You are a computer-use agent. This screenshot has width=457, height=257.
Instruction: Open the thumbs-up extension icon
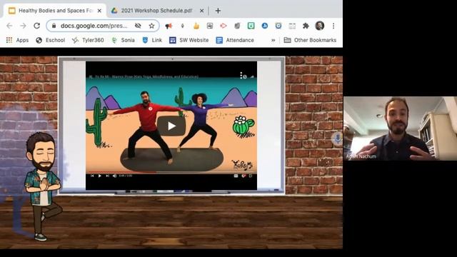[x=196, y=26]
